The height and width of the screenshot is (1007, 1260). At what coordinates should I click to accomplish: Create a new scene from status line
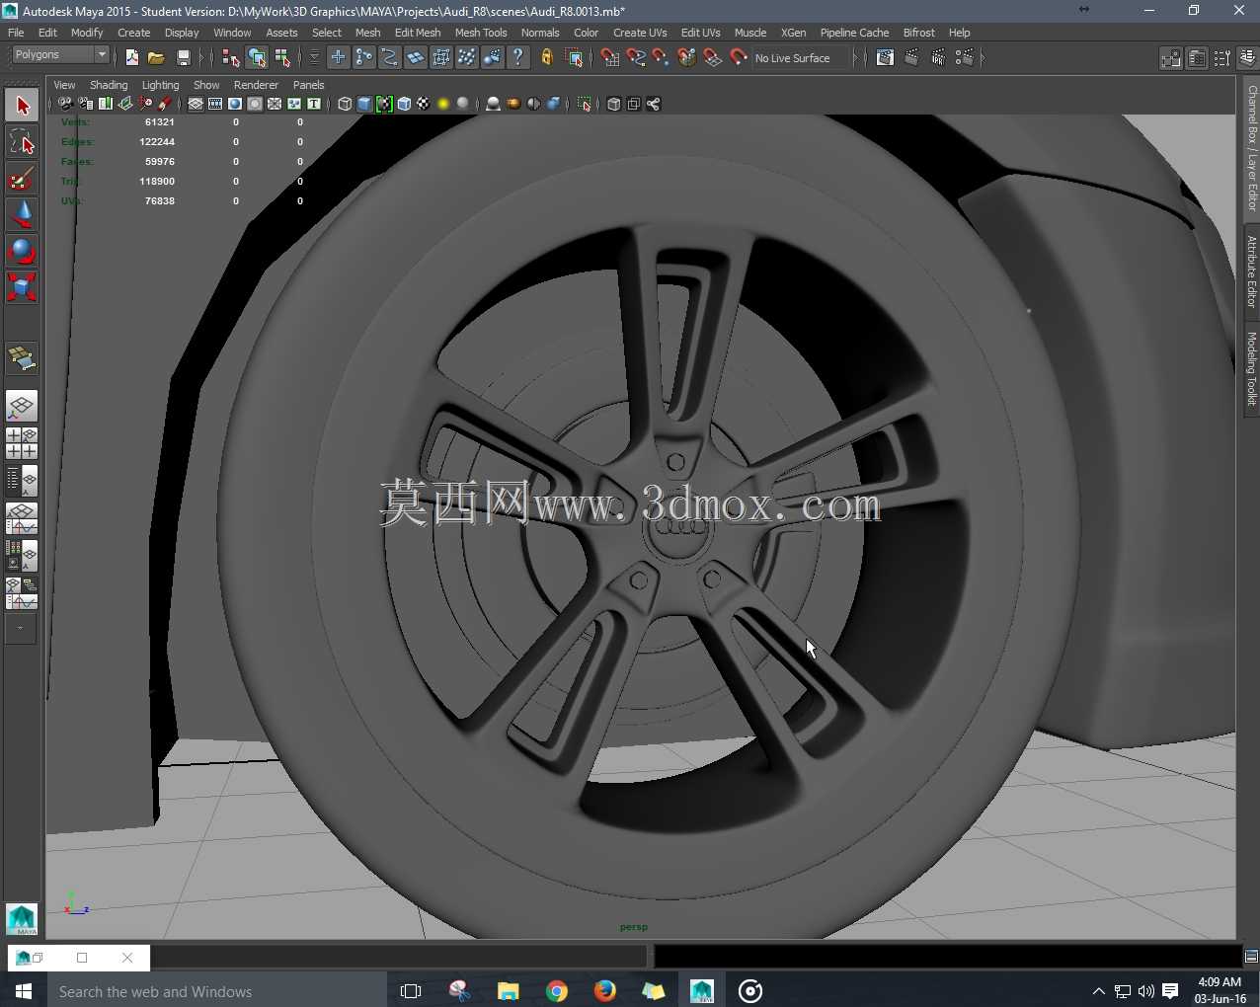tap(132, 58)
